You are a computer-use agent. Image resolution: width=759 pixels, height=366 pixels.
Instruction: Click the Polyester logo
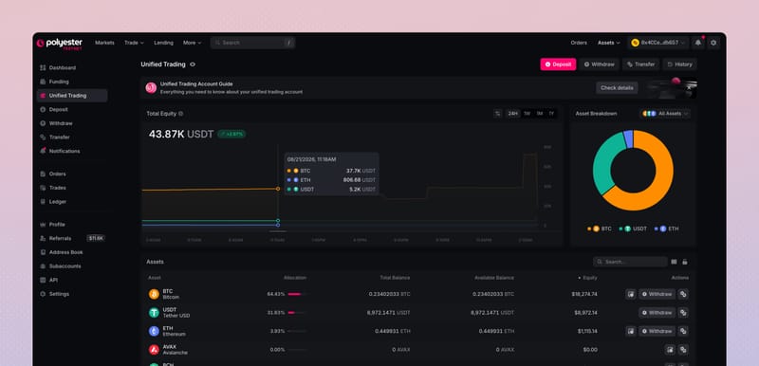click(60, 44)
